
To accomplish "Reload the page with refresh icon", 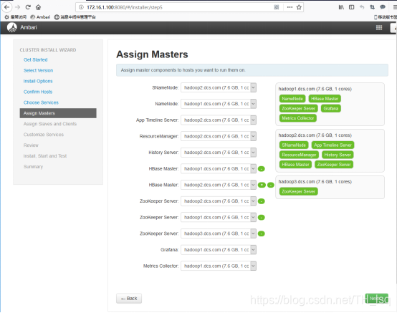I will (x=28, y=7).
